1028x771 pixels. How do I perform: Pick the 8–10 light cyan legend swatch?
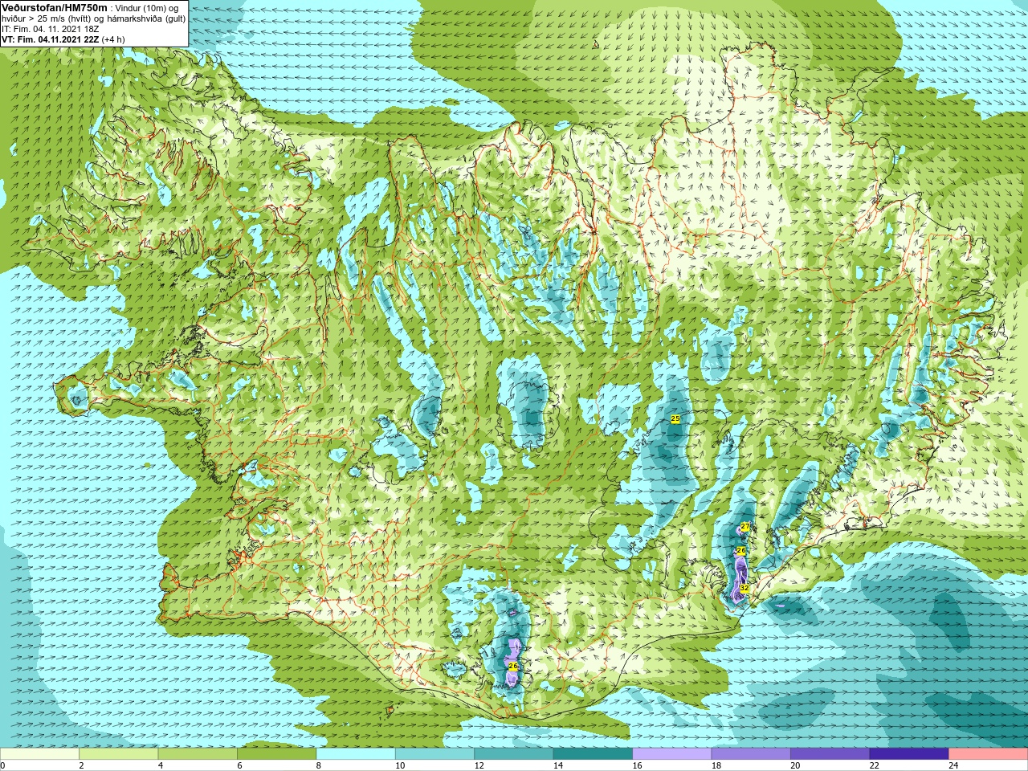click(x=356, y=754)
